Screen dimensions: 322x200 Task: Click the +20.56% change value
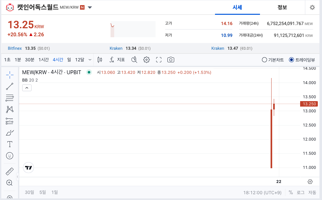click(17, 34)
